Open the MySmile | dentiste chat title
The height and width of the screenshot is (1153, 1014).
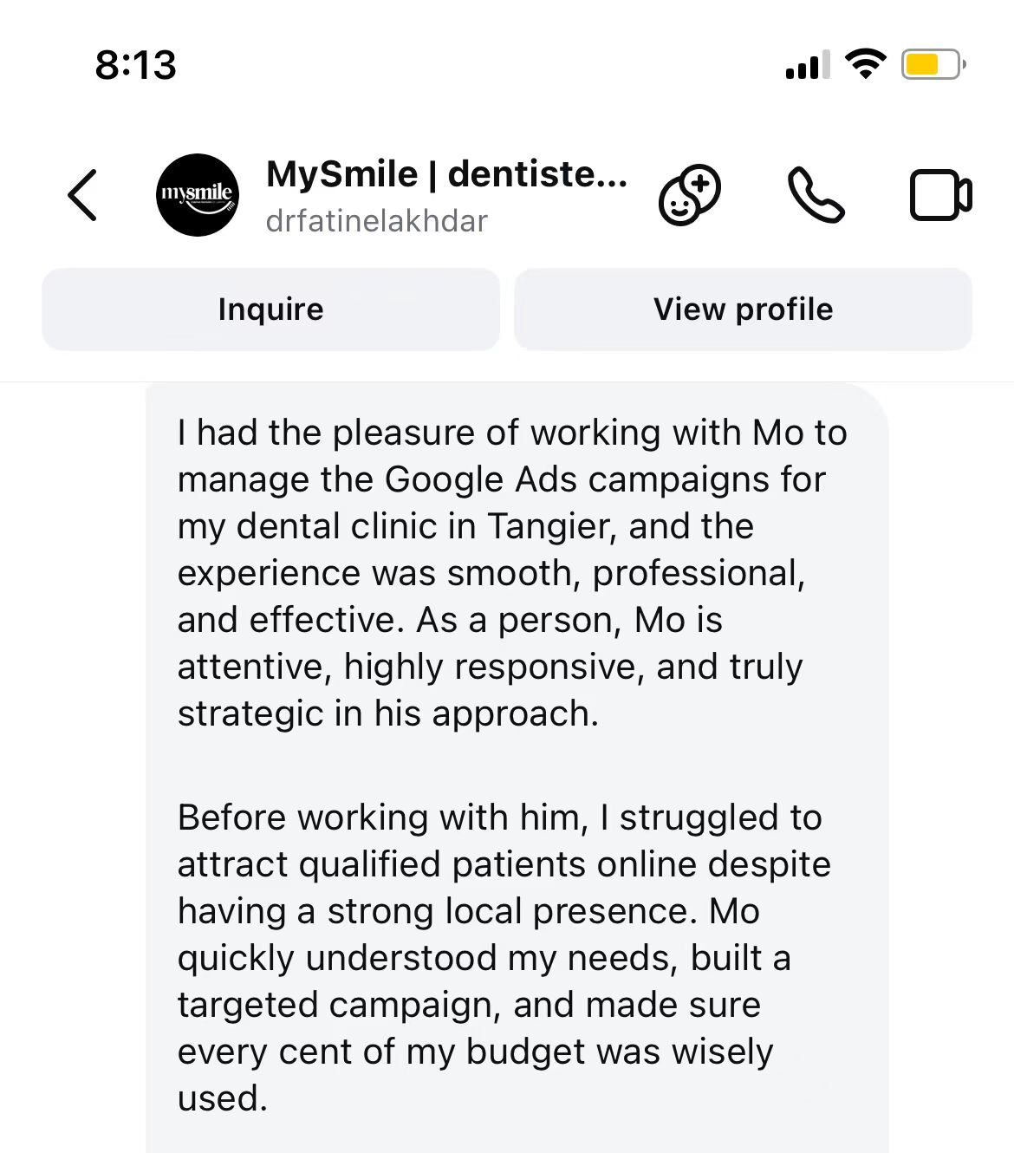pos(446,174)
